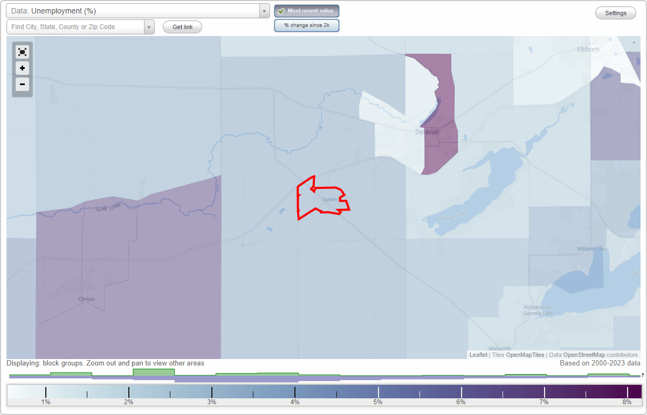Click the Get link button

coord(182,27)
